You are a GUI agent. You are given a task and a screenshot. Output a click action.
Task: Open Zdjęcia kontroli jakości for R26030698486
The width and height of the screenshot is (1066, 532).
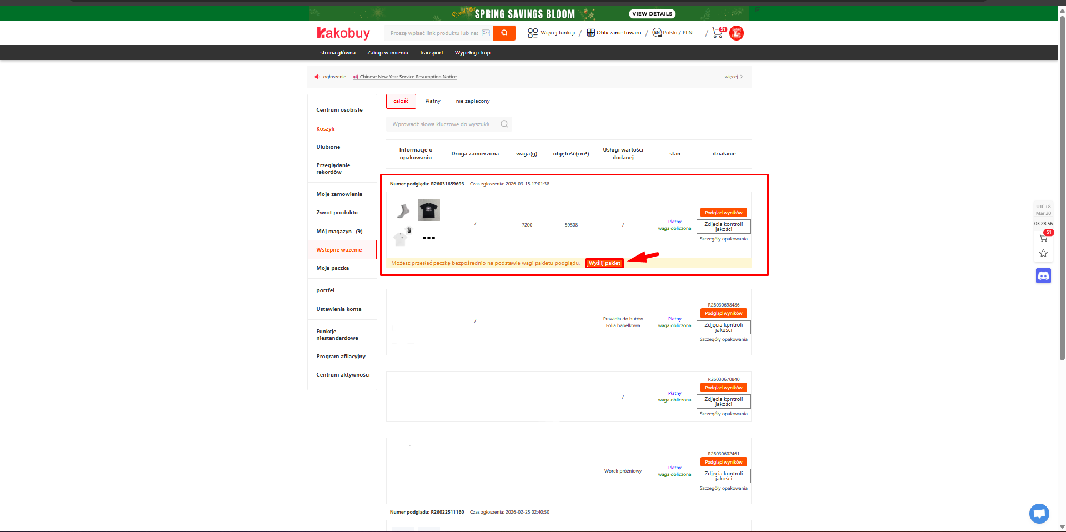coord(723,327)
